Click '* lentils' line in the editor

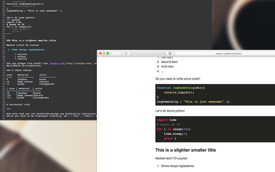pos(21,59)
